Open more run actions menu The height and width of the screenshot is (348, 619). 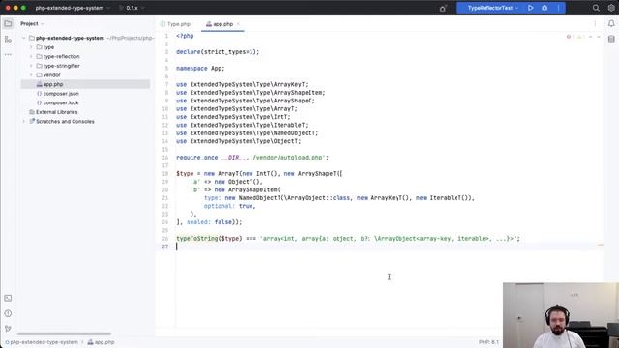[x=558, y=8]
